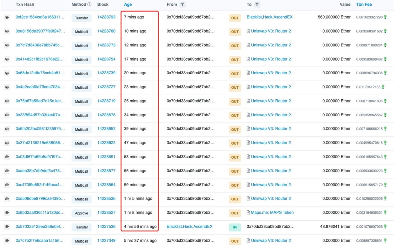The height and width of the screenshot is (246, 396).
Task: Click the Txn Fee column header
Action: pyautogui.click(x=364, y=5)
